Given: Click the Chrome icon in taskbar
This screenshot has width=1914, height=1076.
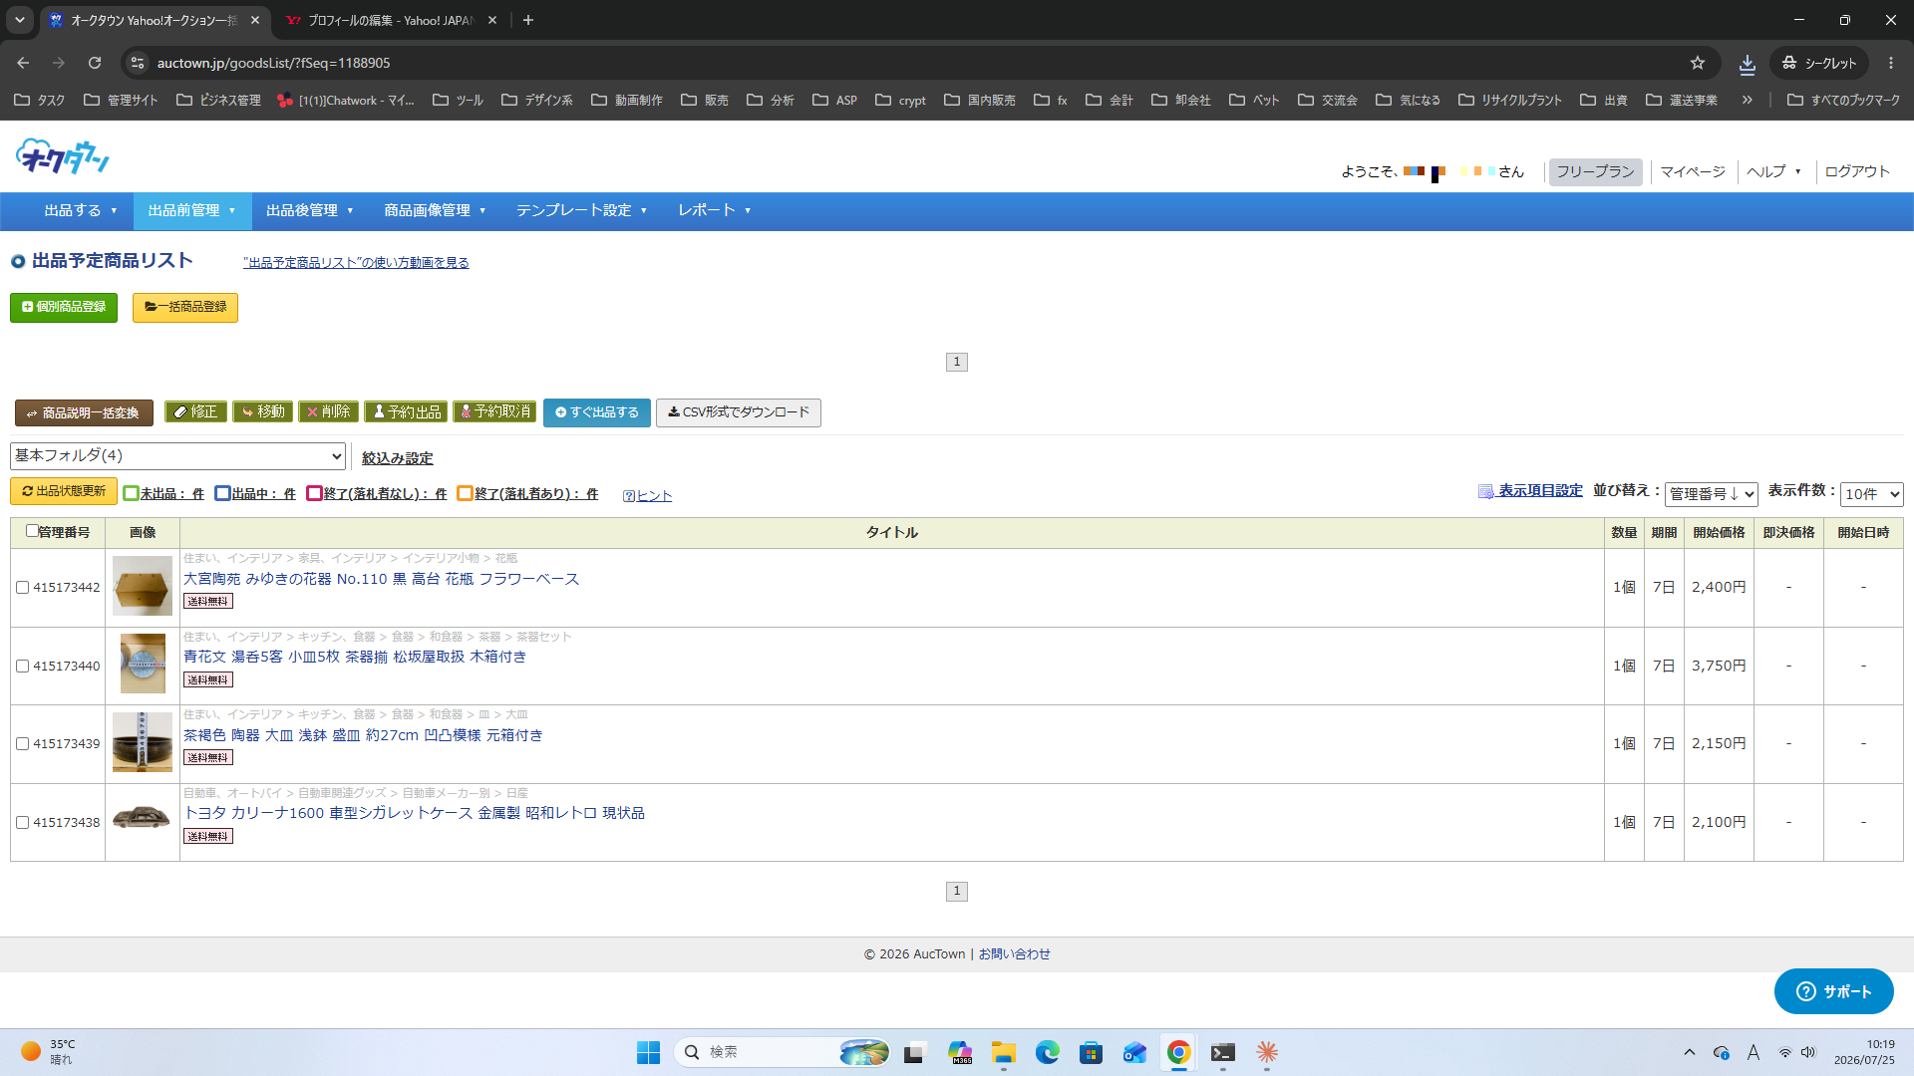Looking at the screenshot, I should pos(1178,1052).
